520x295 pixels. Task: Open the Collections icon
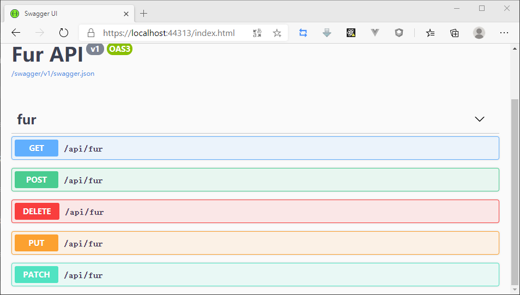tap(454, 33)
